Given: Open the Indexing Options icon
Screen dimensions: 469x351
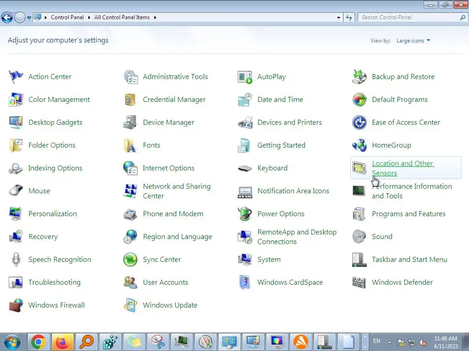Looking at the screenshot, I should point(16,168).
